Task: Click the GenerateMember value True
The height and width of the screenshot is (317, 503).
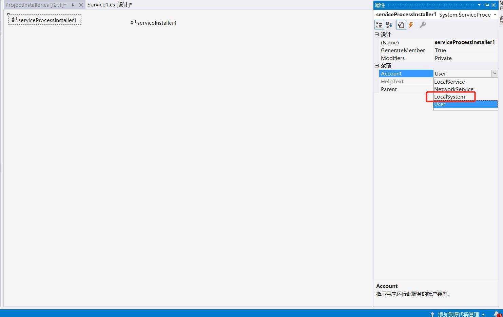Action: [440, 50]
